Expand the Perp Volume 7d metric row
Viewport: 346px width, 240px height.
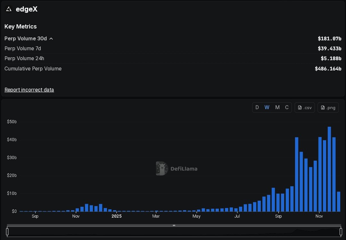pos(22,49)
